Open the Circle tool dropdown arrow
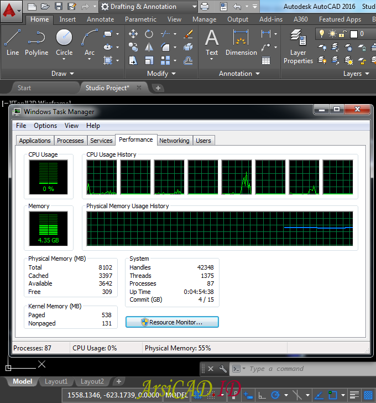The height and width of the screenshot is (403, 376). click(64, 59)
